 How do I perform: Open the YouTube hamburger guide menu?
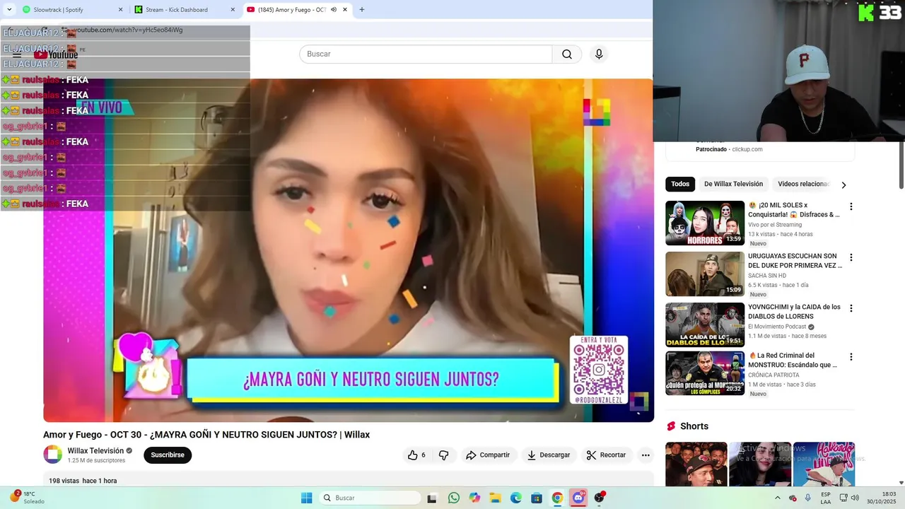pos(17,54)
